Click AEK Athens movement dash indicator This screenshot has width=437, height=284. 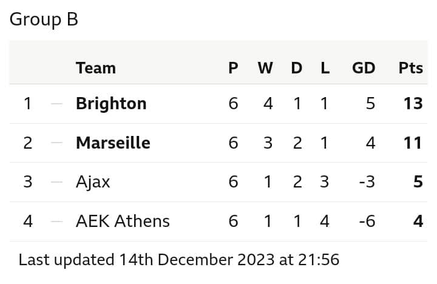pos(57,221)
